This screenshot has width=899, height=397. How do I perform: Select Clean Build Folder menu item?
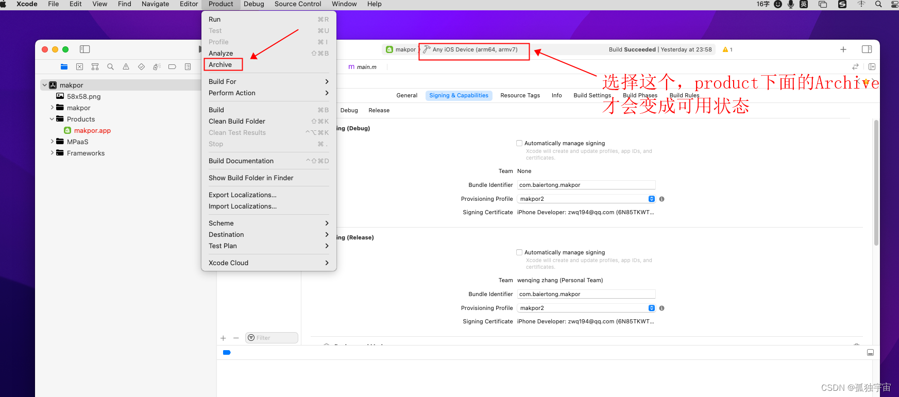pyautogui.click(x=268, y=121)
